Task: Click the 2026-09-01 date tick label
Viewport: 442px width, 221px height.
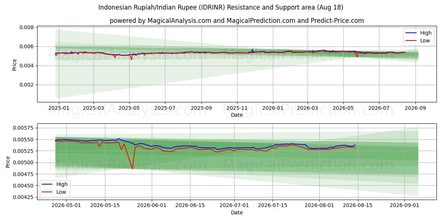Action: [x=405, y=206]
